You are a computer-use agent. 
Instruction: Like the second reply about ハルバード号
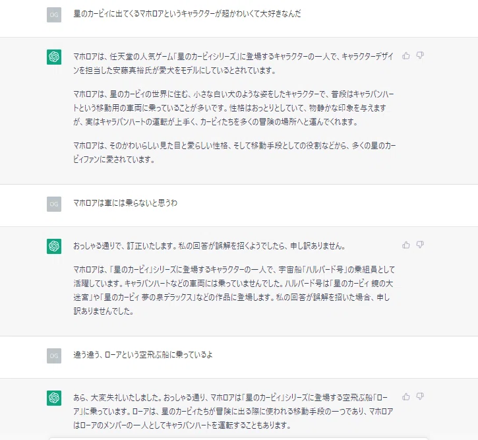(x=405, y=245)
